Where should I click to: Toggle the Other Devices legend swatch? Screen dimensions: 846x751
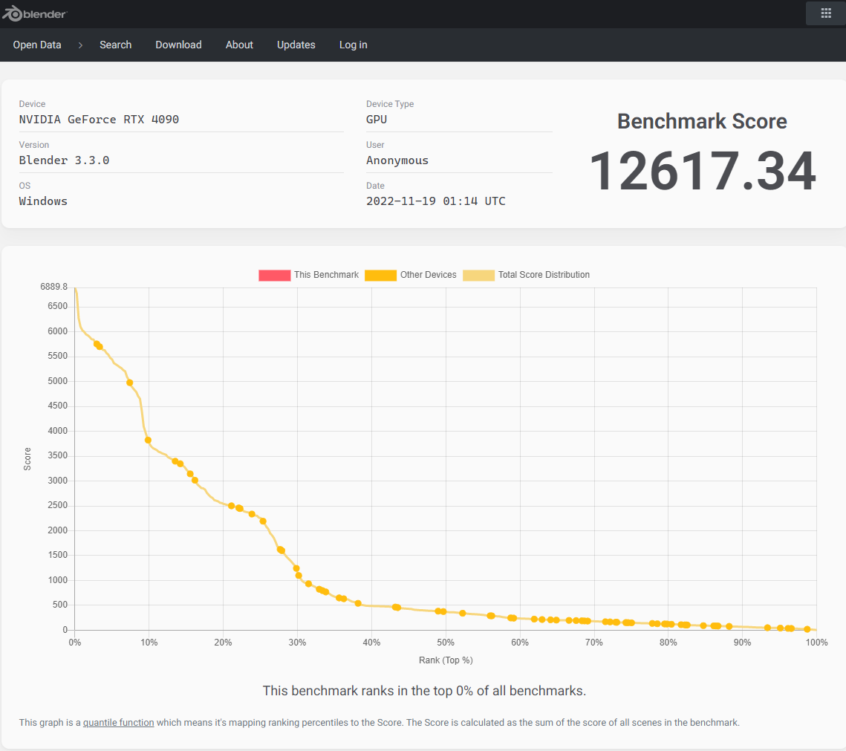tap(381, 275)
